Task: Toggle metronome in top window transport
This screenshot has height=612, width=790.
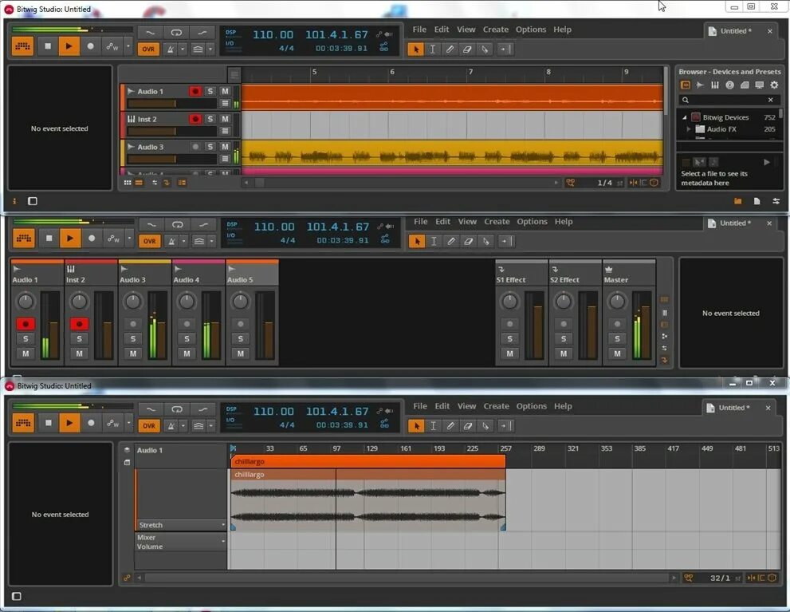Action: click(171, 49)
